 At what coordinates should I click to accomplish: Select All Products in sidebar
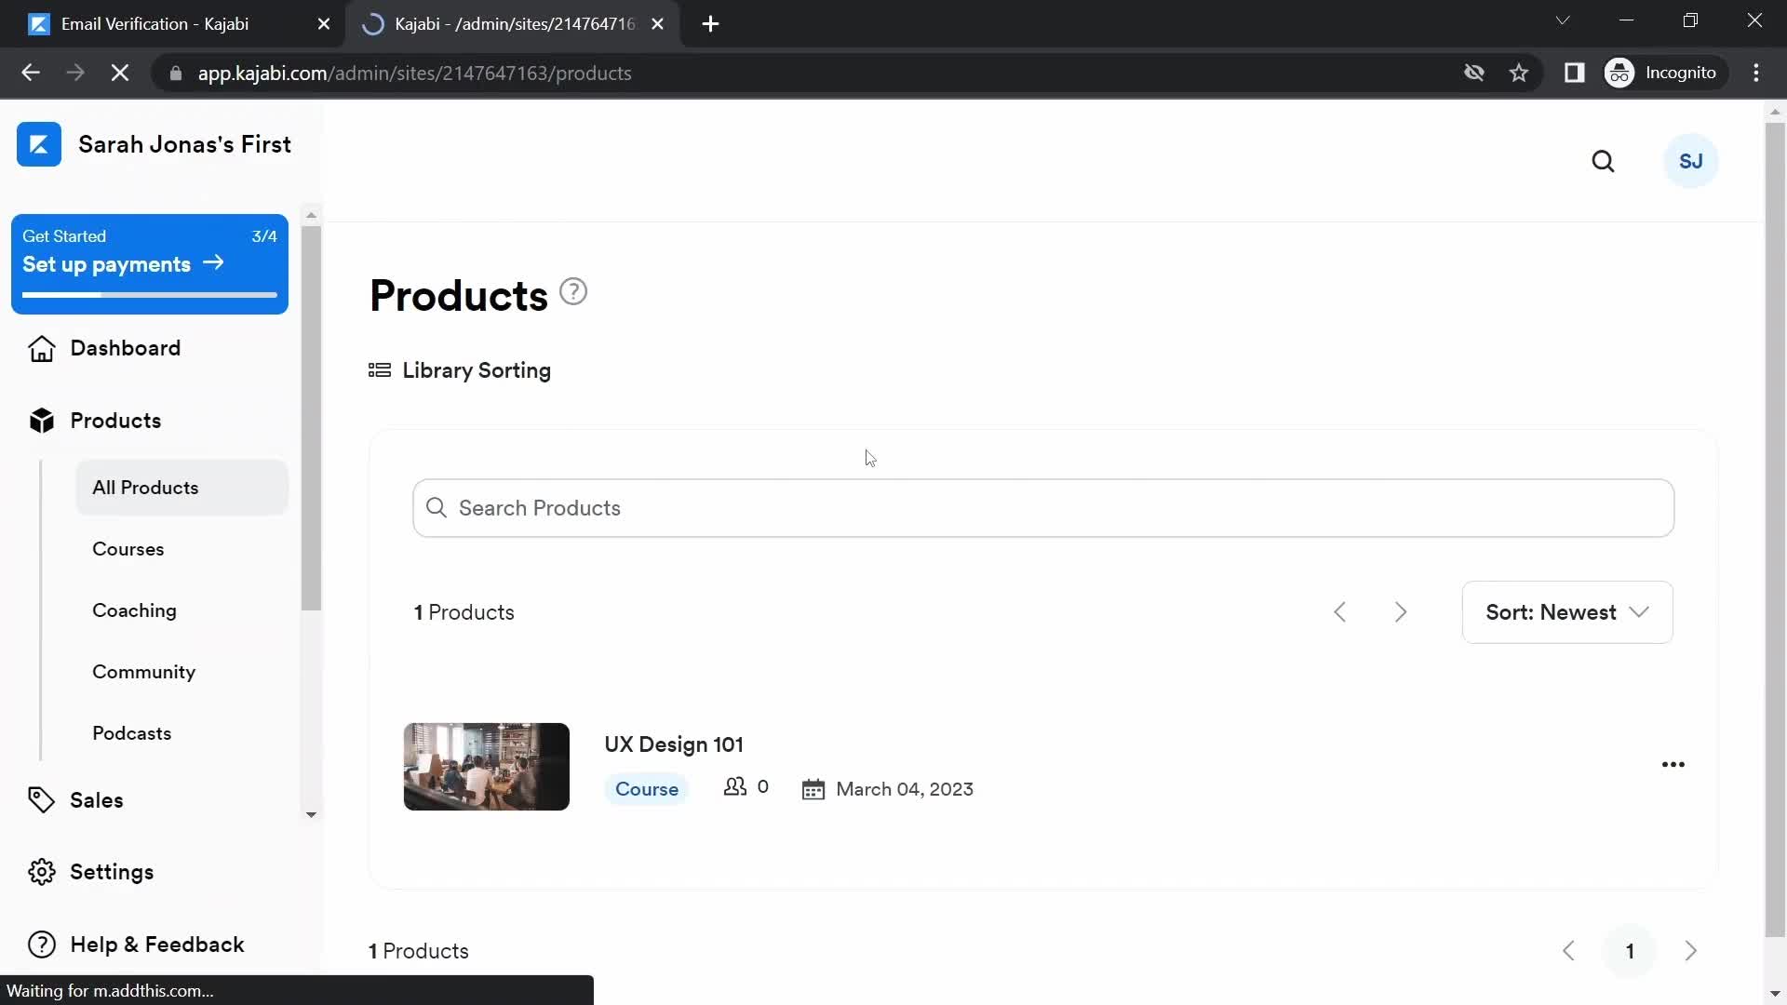[x=182, y=488]
